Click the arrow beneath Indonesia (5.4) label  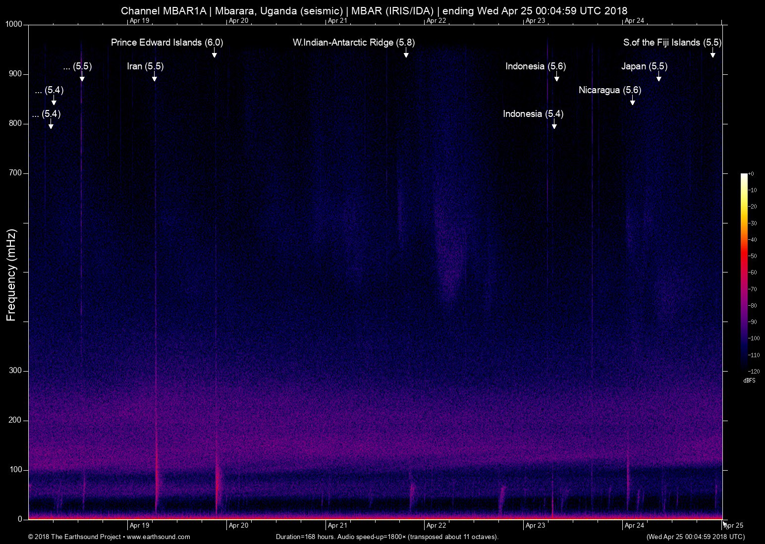click(x=554, y=125)
